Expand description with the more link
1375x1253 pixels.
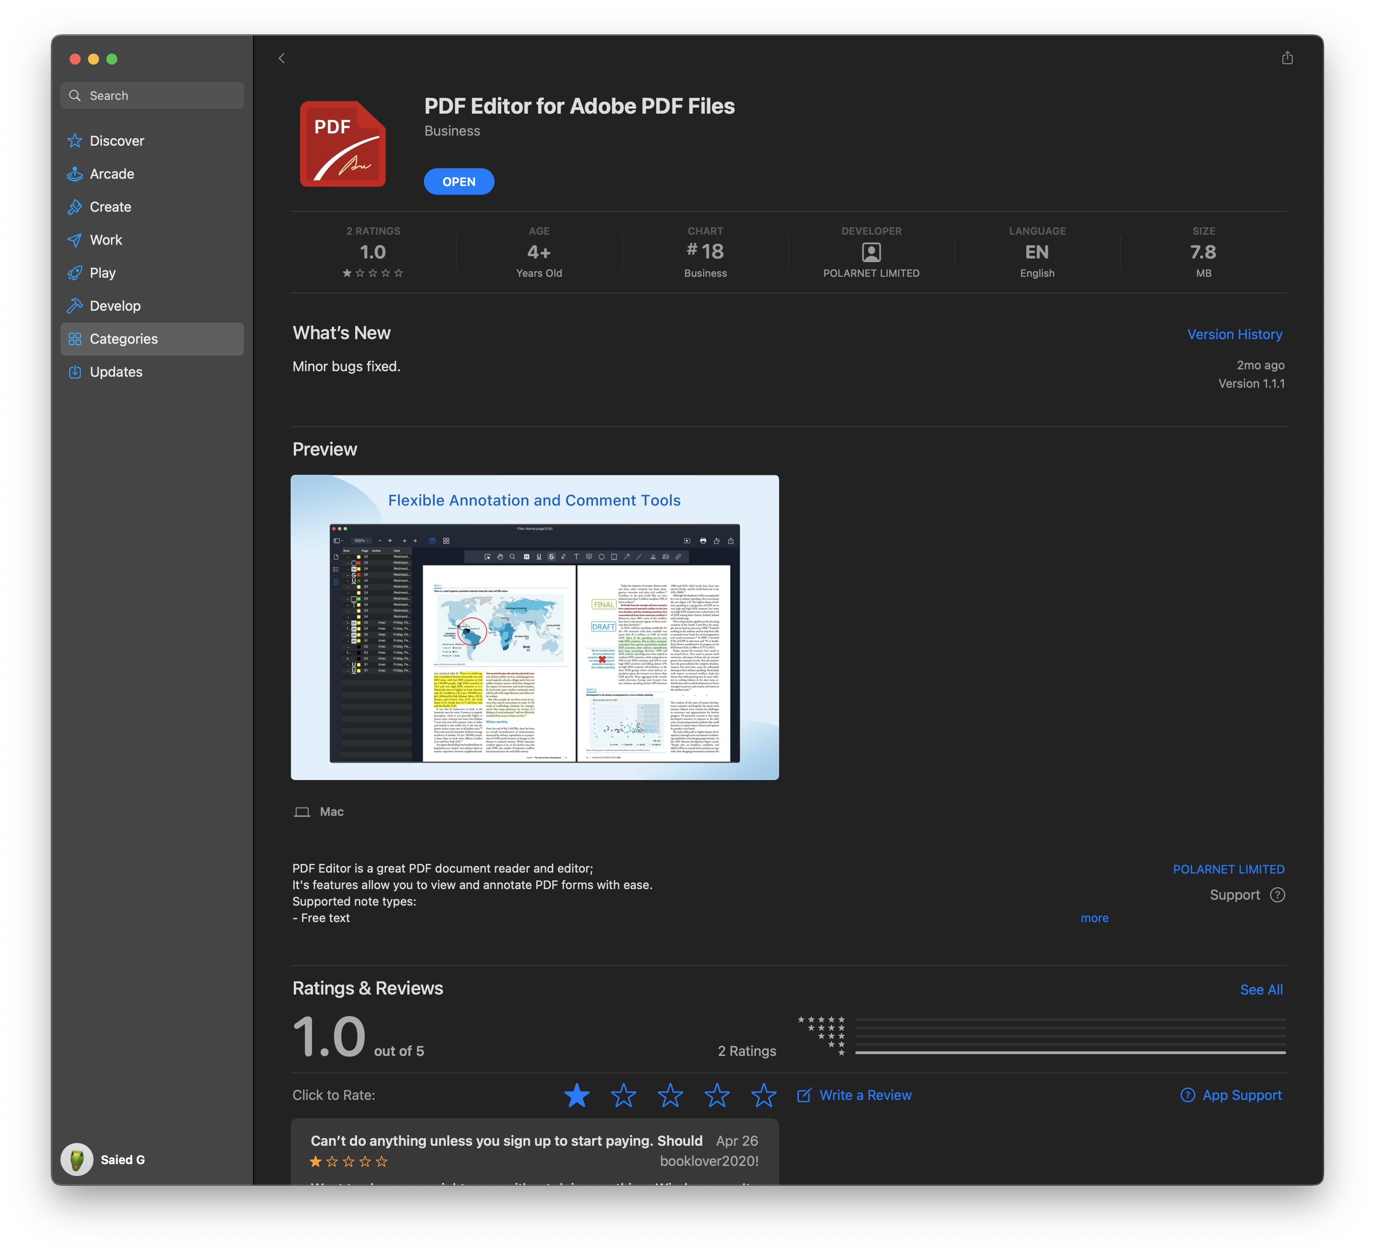[x=1094, y=918]
